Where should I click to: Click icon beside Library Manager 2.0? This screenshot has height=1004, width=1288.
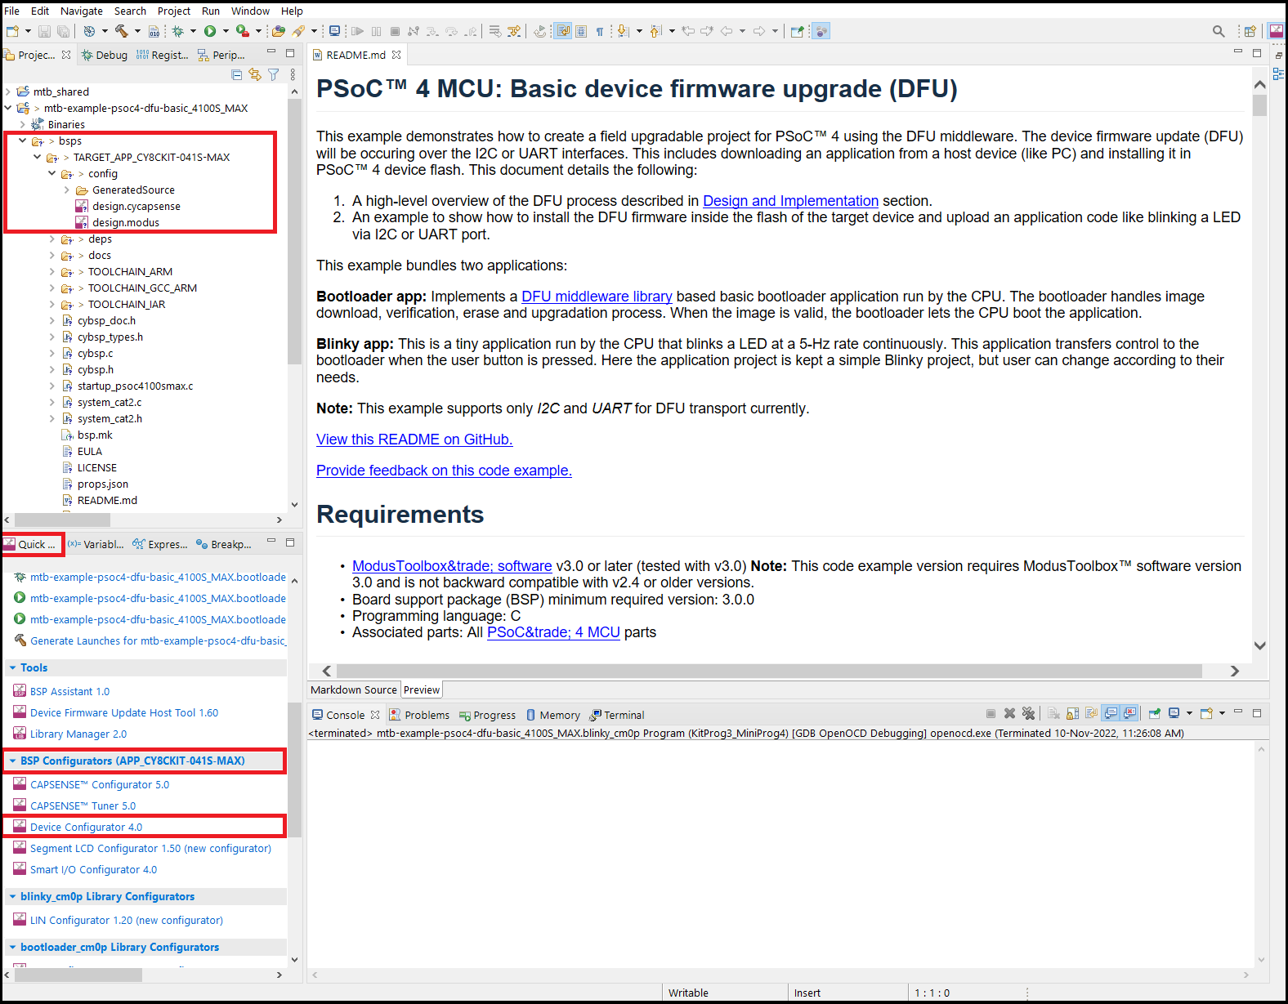tap(20, 733)
